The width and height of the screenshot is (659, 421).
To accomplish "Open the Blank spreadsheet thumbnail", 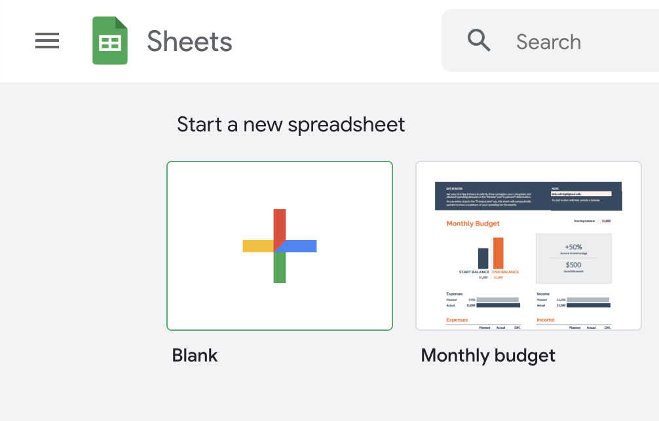I will [x=280, y=246].
